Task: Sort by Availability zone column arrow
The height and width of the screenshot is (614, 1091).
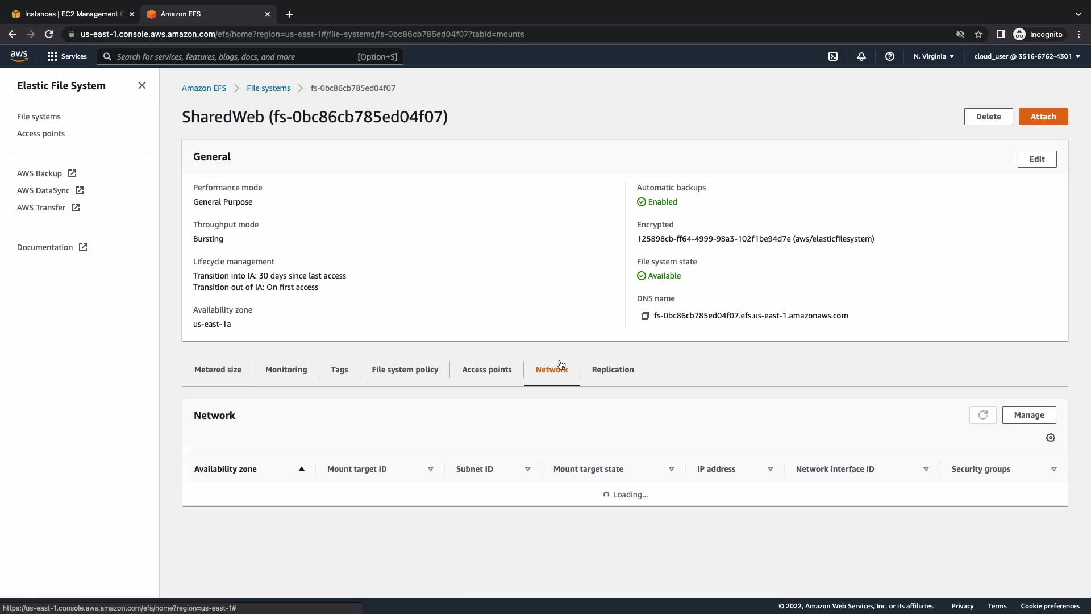Action: (302, 469)
